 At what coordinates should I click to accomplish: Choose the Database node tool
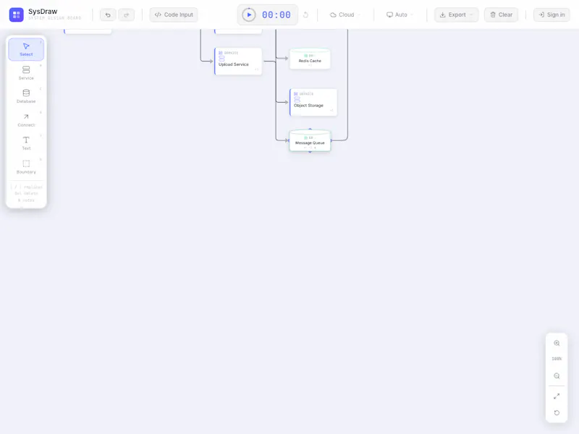click(26, 96)
